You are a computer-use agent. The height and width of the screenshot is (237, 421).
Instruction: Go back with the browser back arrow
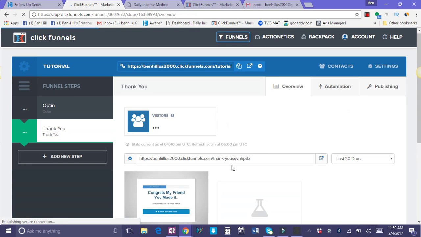click(7, 14)
